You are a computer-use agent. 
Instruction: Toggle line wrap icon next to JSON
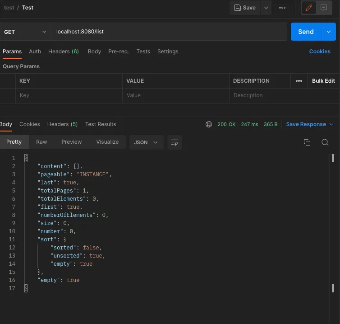174,142
